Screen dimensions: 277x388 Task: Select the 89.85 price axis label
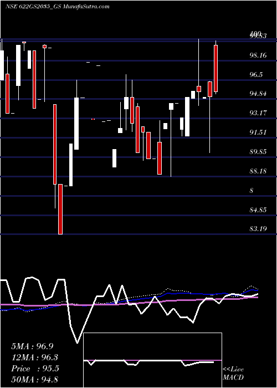(258, 152)
